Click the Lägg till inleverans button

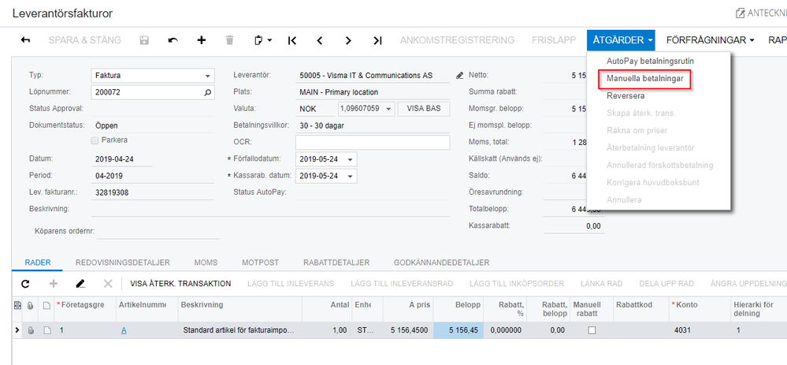tap(291, 284)
